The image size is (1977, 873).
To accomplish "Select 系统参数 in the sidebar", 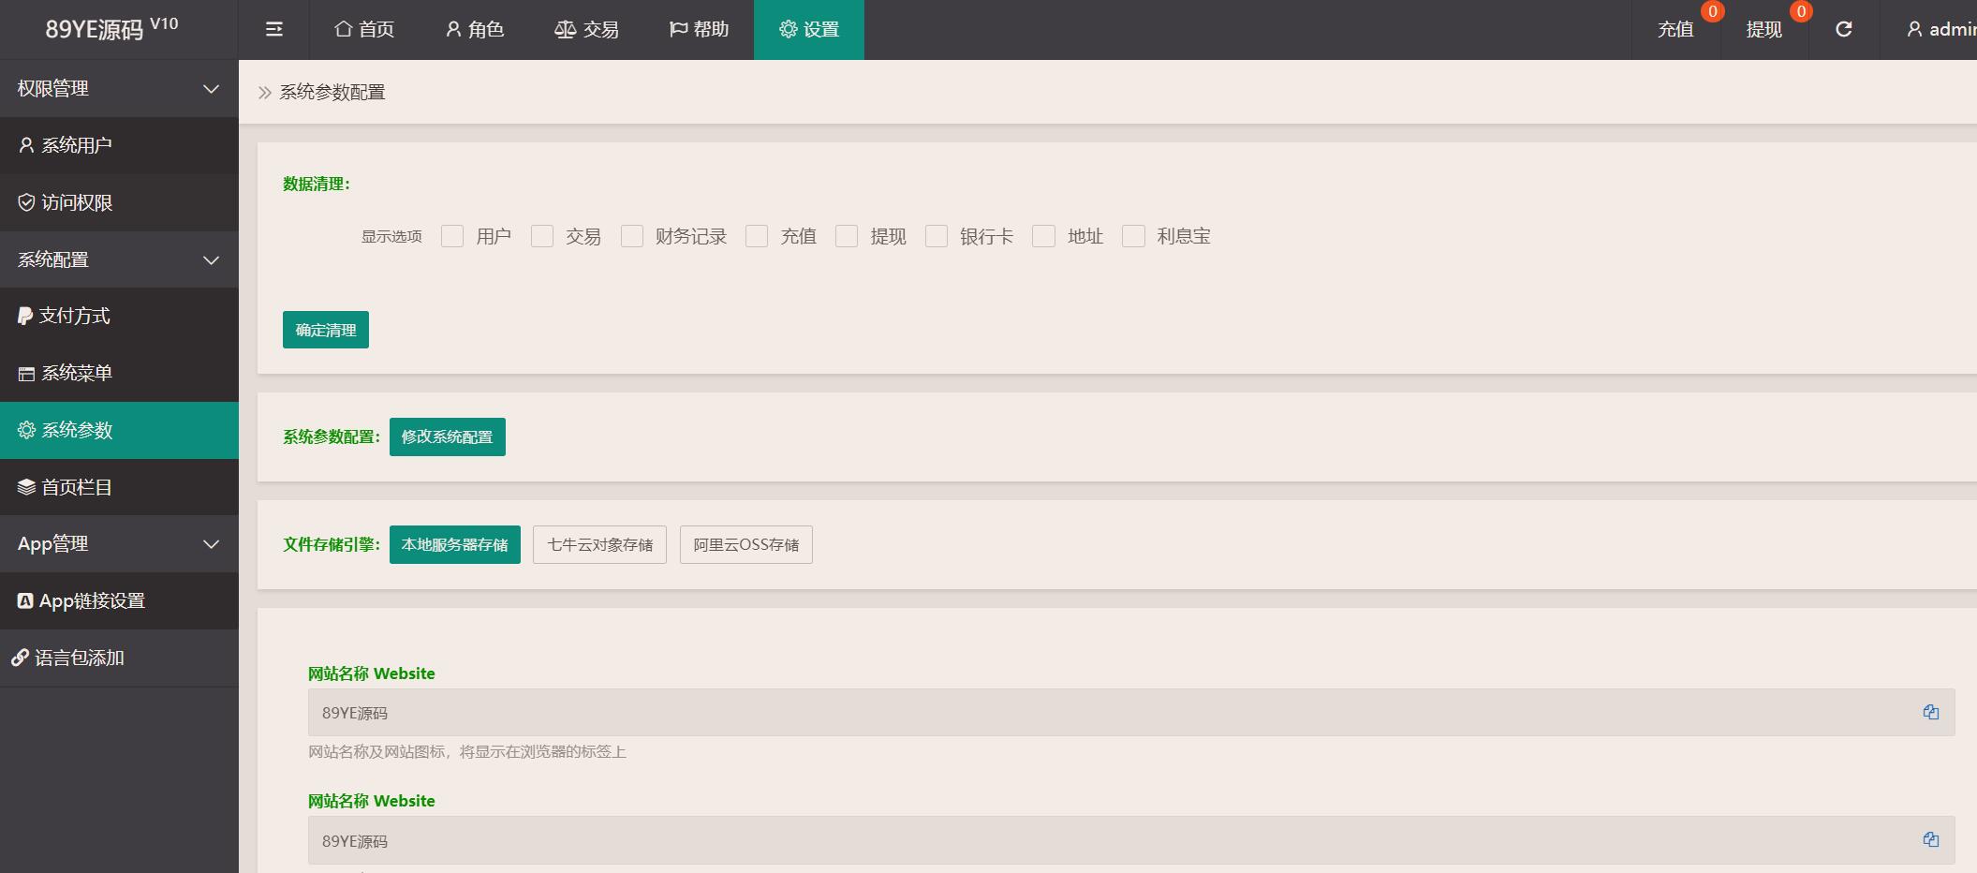I will tap(119, 430).
